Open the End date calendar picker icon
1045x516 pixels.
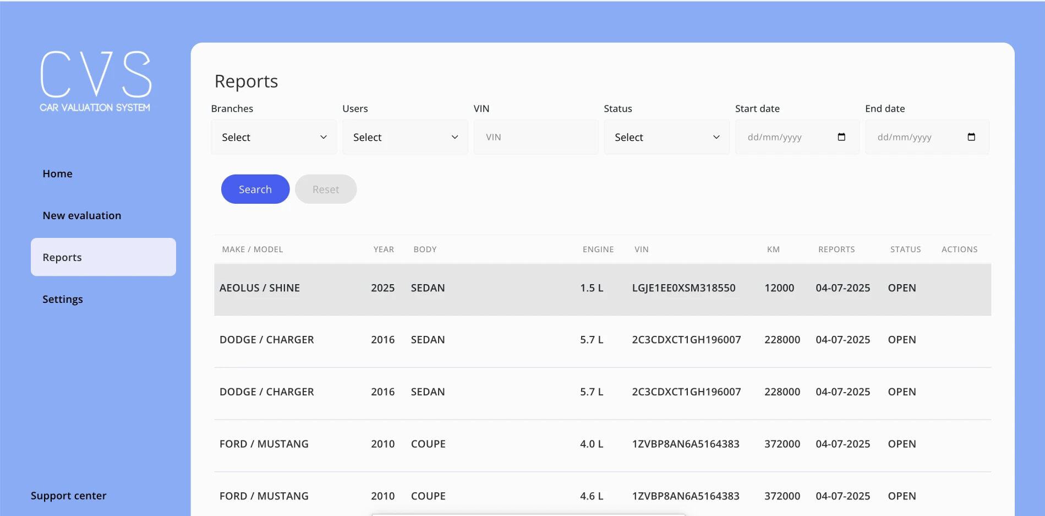[x=971, y=137]
